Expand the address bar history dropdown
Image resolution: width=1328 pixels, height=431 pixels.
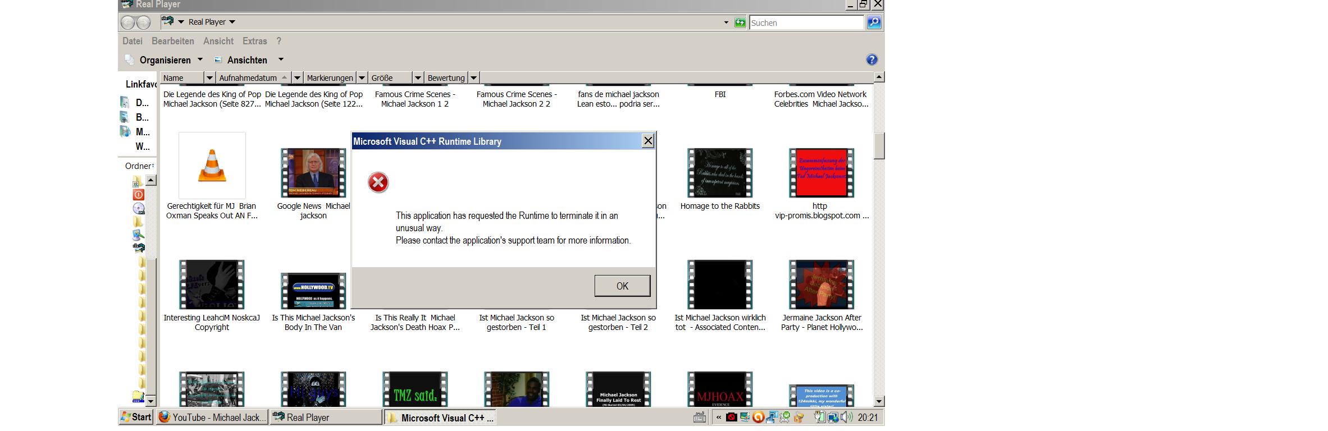[726, 22]
